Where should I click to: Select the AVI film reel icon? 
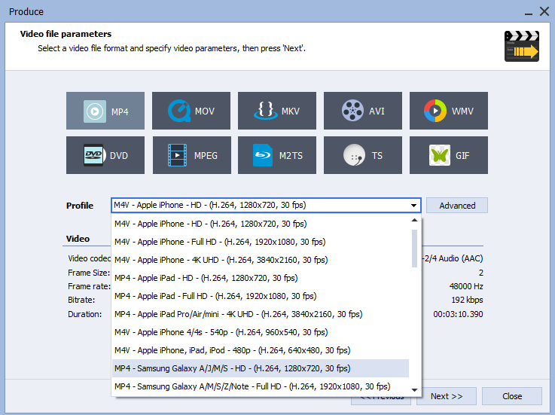(352, 111)
